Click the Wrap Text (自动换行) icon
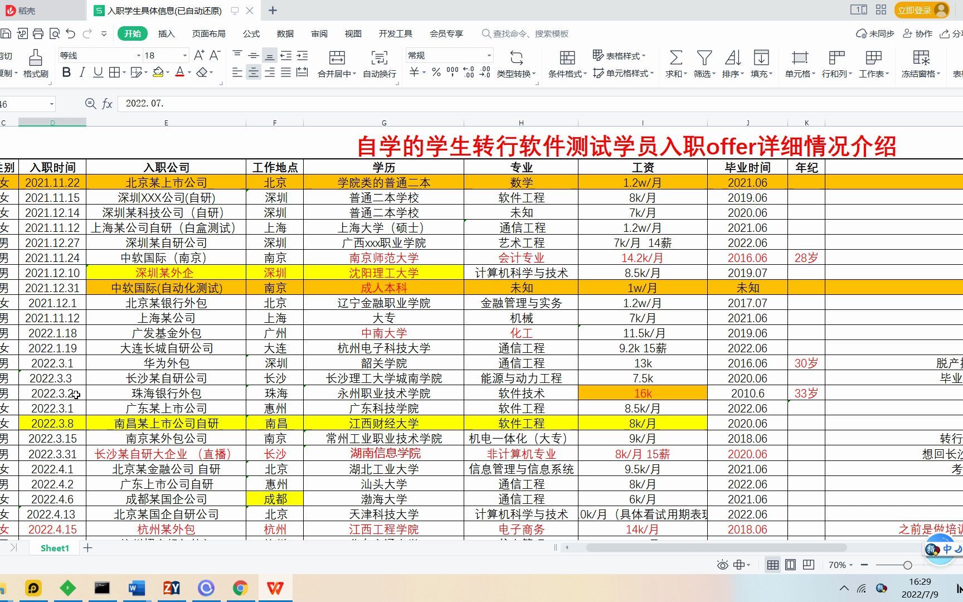The height and width of the screenshot is (602, 963). coord(380,57)
